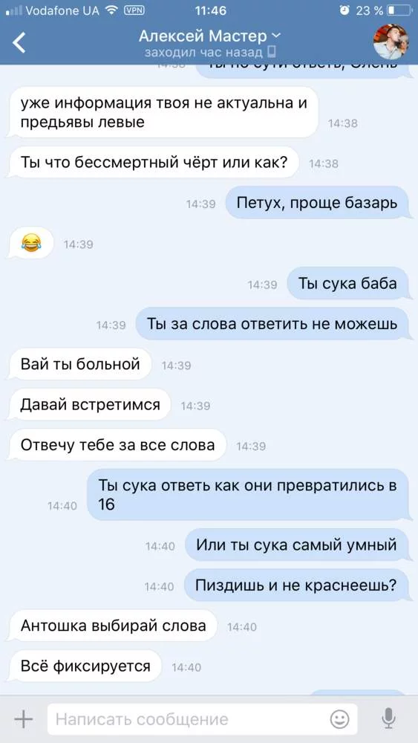Image resolution: width=418 pixels, height=743 pixels.
Task: Open the plus attachment icon
Action: point(23,719)
